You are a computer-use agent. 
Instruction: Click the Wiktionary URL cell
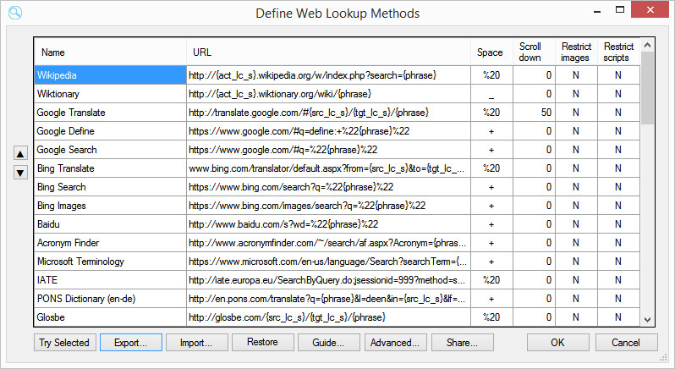tap(328, 93)
